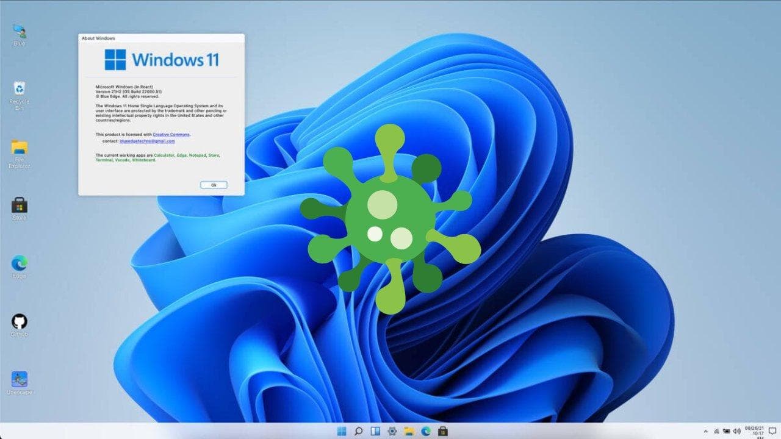781x439 pixels.
Task: Open the Recycle Bin desktop icon
Action: (20, 90)
